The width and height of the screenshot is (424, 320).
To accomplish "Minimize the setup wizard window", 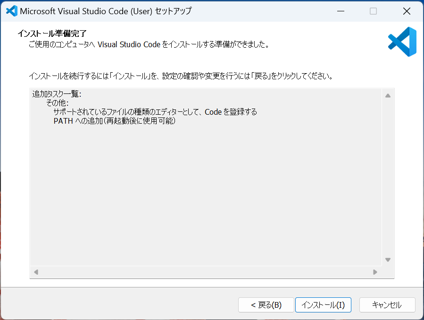I will [x=341, y=10].
